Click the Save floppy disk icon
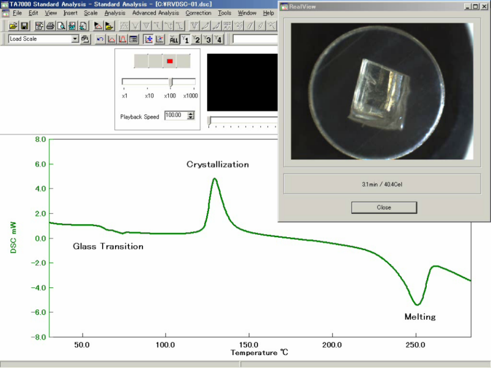Viewport: 491px width, 368px height. click(x=24, y=26)
